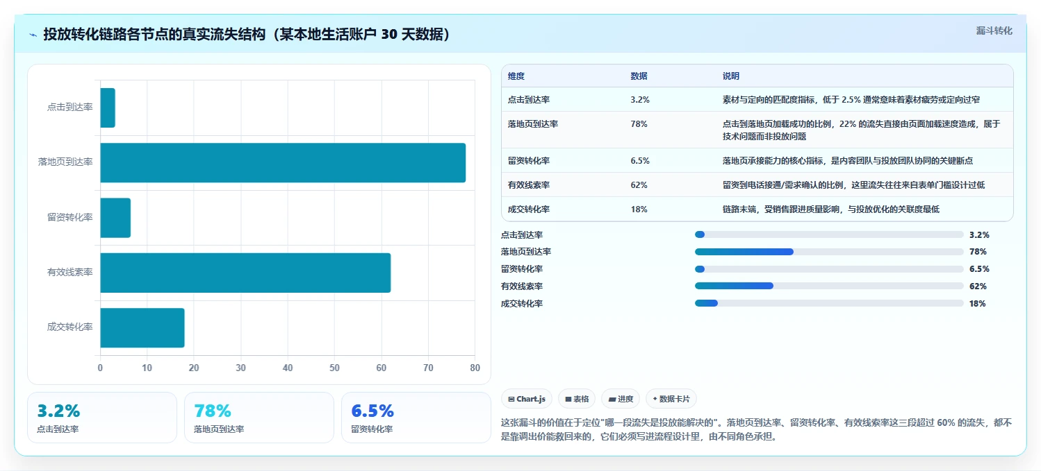This screenshot has width=1041, height=471.
Task: Click the description starting 素材与定向的匹配度指标
Action: (851, 100)
